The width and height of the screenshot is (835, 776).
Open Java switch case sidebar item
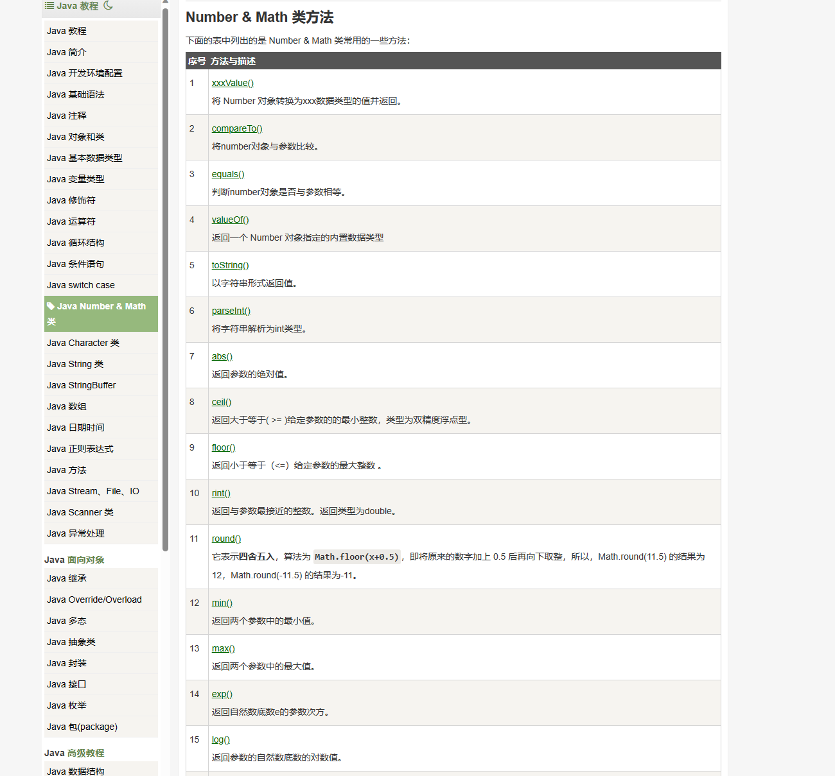pos(101,285)
